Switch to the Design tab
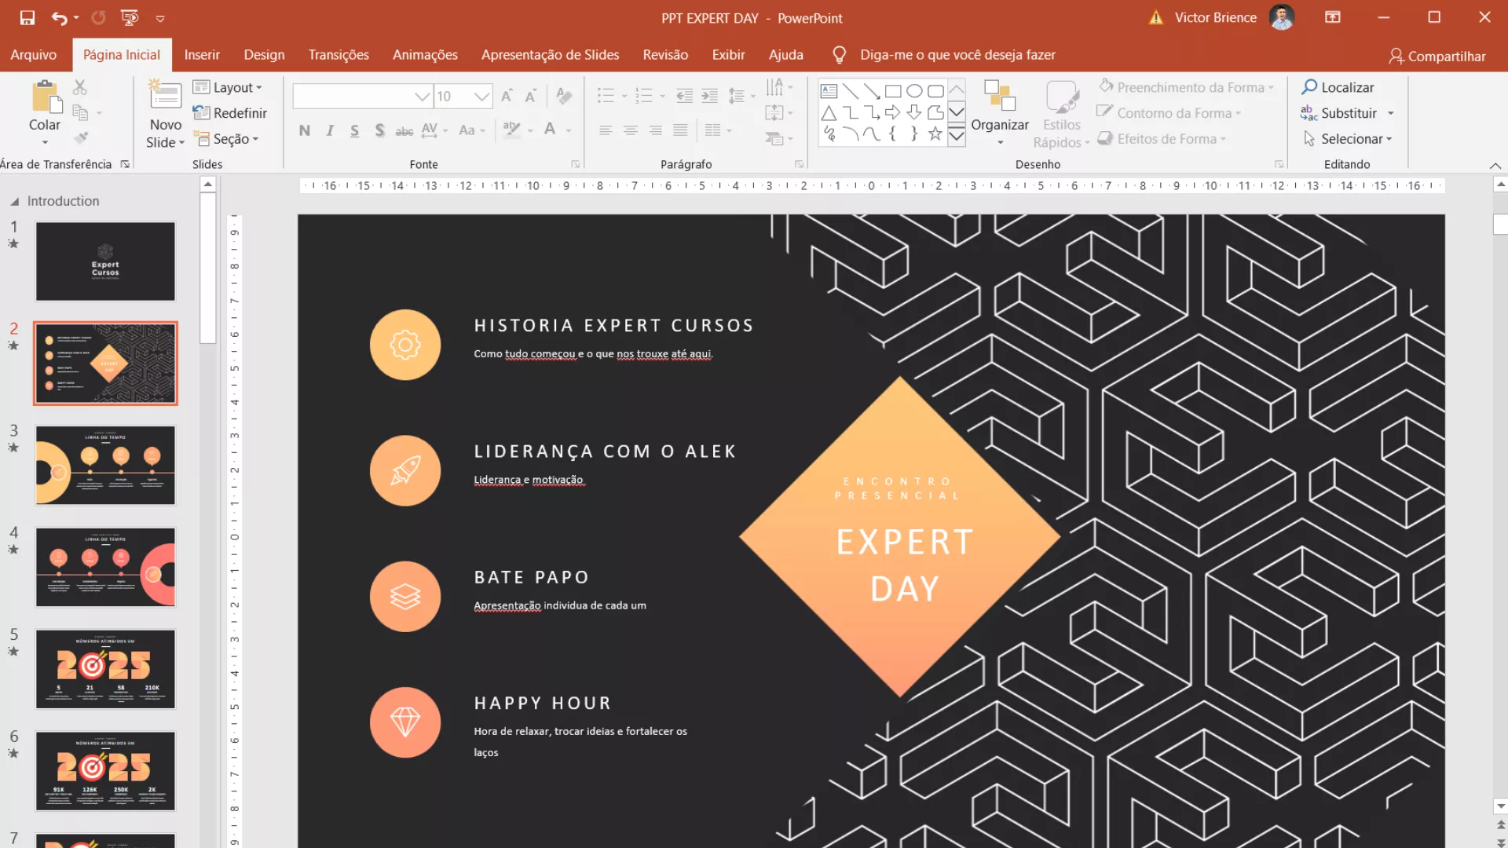Screen dimensions: 1508x848 point(264,55)
